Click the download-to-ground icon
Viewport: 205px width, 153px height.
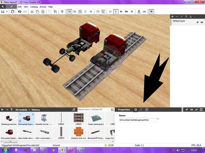pos(139,12)
